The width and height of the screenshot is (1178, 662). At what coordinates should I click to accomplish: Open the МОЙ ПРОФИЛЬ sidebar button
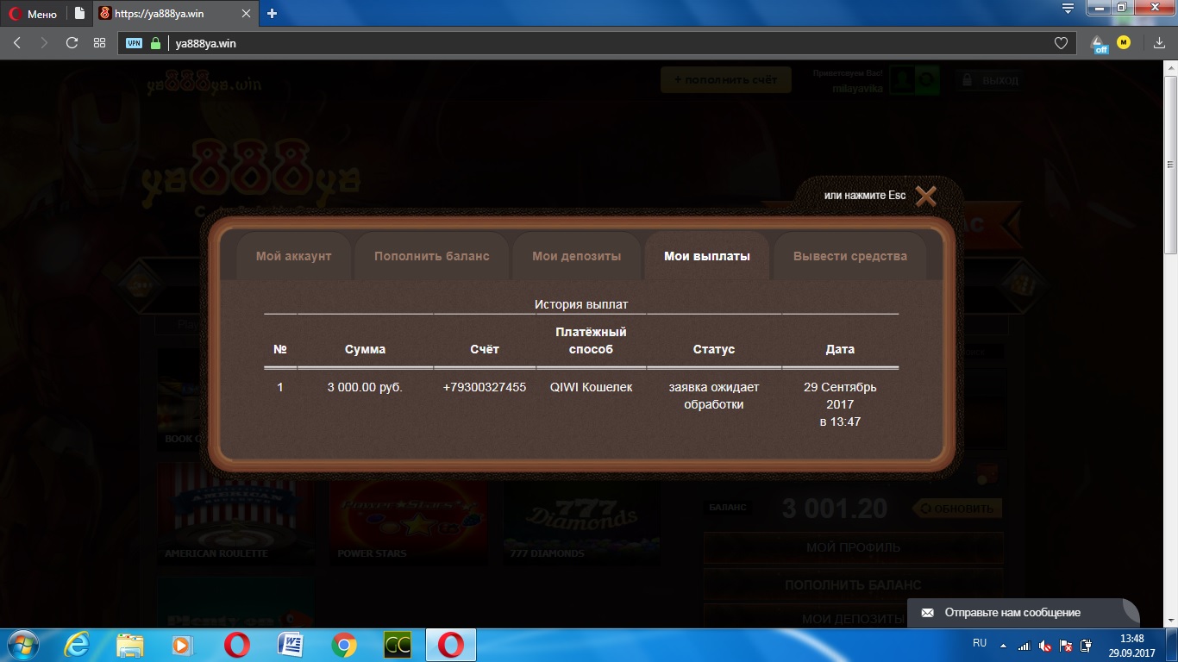point(854,547)
